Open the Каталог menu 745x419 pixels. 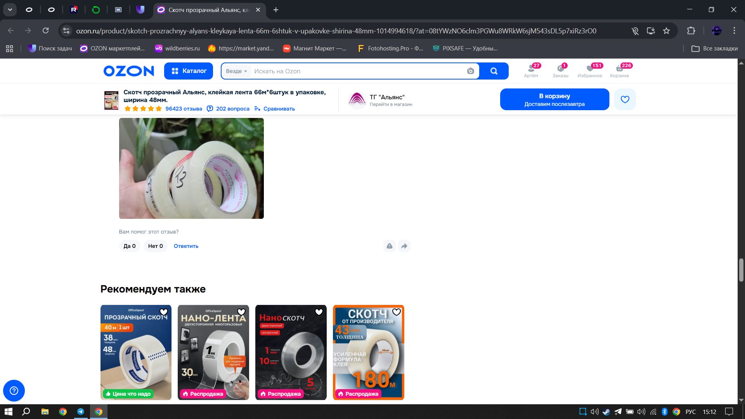189,71
